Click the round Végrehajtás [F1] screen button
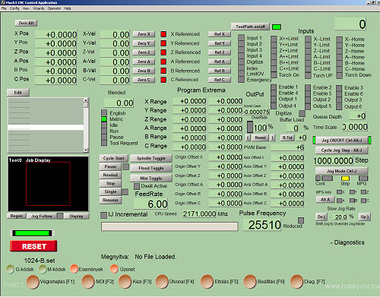Image resolution: width=380 pixels, height=297 pixels. [33, 282]
